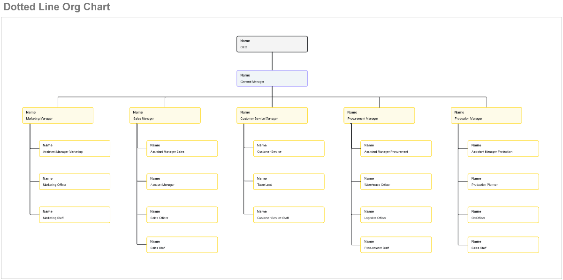Select the Customer Service Manager box
Image resolution: width=563 pixels, height=280 pixels.
[272, 115]
